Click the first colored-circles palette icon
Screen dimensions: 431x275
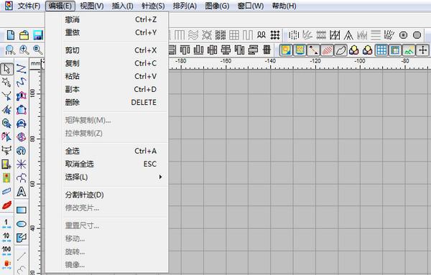[x=353, y=50]
